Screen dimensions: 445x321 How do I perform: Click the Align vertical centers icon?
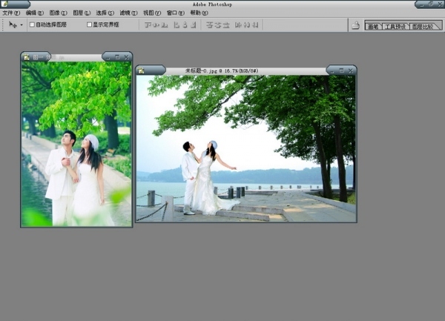[x=156, y=25]
